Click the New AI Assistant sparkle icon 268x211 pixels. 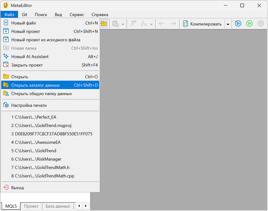(x=6, y=56)
